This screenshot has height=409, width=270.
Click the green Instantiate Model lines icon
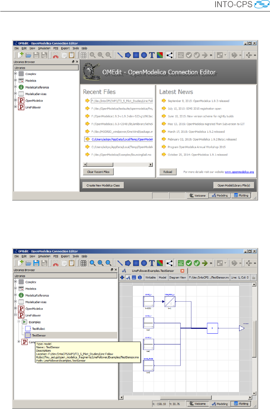(x=181, y=263)
